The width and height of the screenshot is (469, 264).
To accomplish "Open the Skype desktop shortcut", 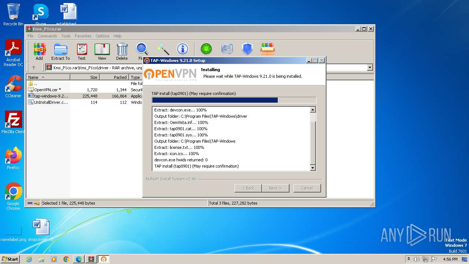I will click(41, 15).
